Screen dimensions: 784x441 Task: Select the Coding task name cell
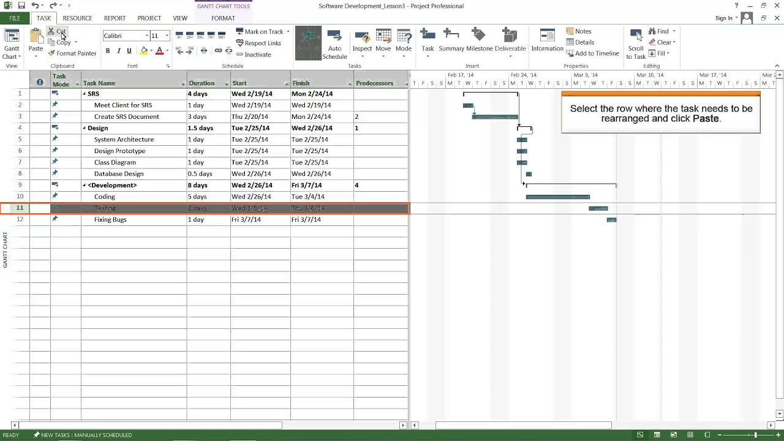click(x=134, y=197)
